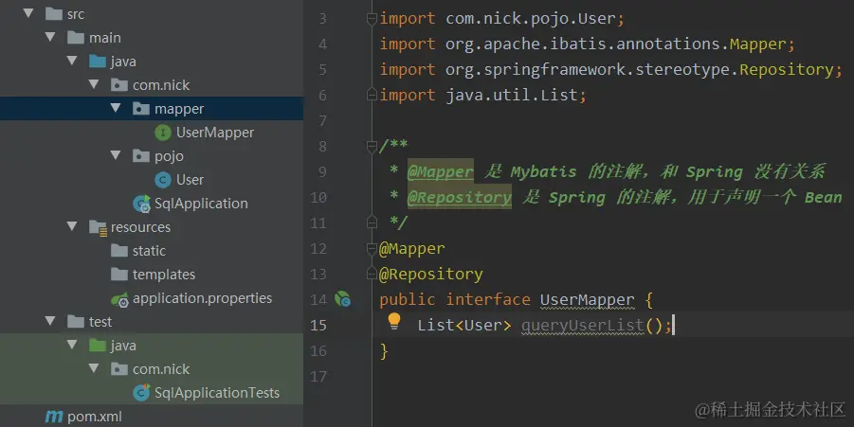Click the @Repository link in the Javadoc comment

[460, 197]
